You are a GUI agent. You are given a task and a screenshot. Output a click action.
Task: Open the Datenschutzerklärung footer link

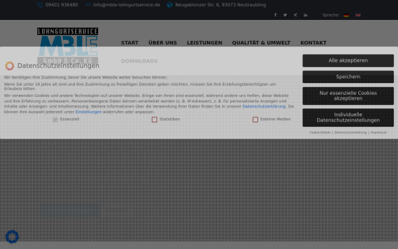(350, 132)
